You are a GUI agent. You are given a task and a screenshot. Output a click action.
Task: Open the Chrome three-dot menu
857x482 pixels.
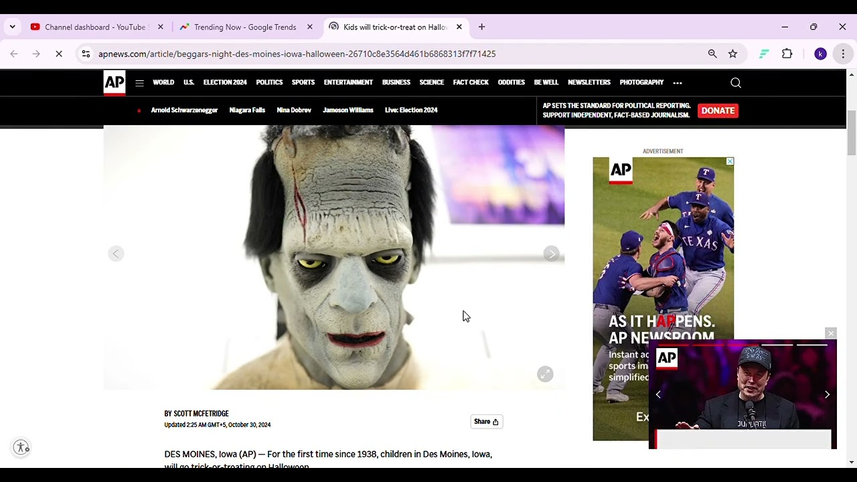(843, 54)
